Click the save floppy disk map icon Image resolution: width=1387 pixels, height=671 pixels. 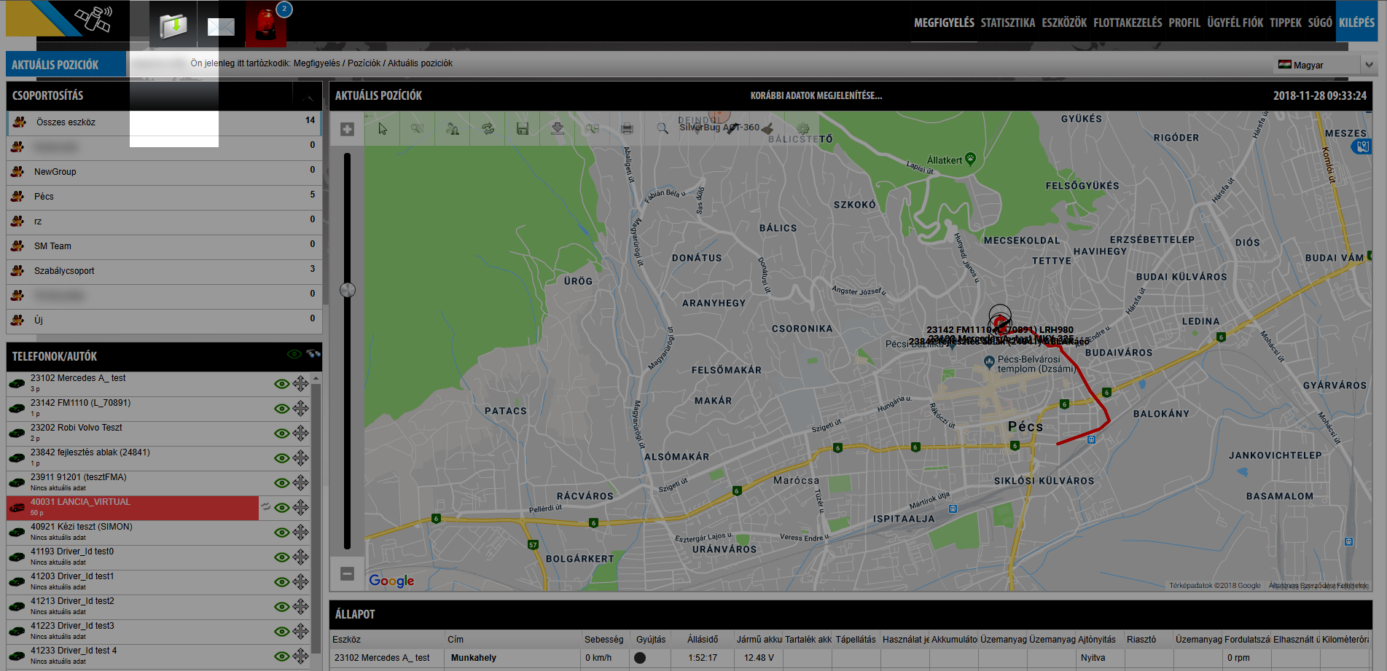click(x=522, y=129)
